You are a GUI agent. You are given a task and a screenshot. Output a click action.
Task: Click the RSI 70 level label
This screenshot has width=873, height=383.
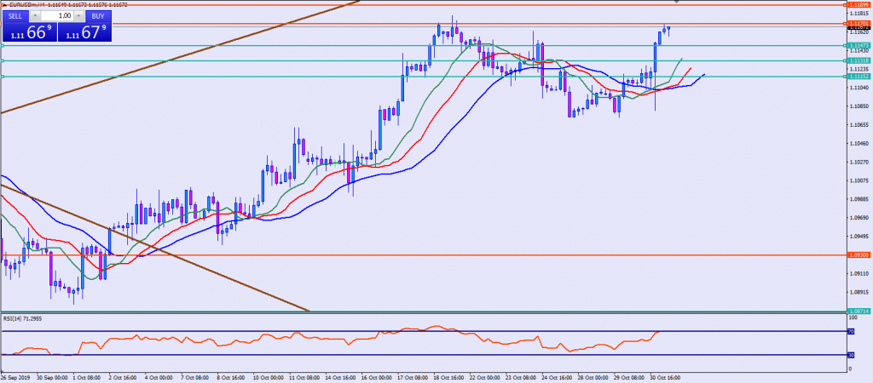click(x=850, y=331)
